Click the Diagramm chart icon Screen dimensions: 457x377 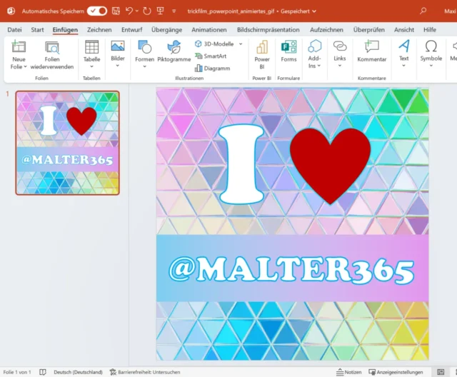click(x=211, y=68)
